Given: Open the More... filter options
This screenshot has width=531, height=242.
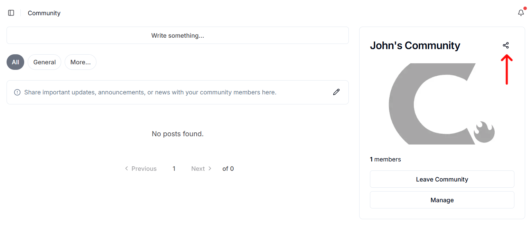Looking at the screenshot, I should click(x=80, y=62).
